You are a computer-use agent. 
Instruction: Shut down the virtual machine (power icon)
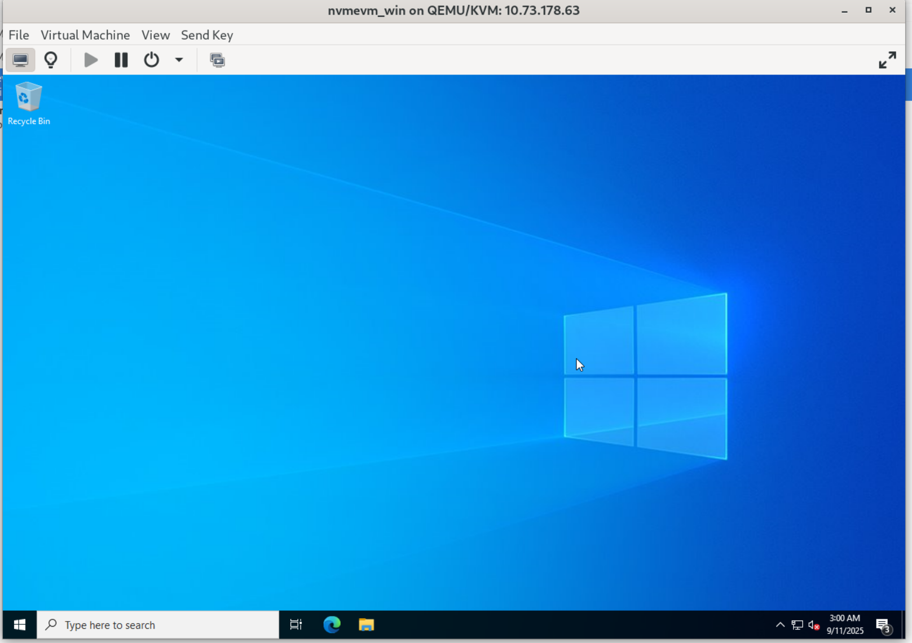coord(151,60)
